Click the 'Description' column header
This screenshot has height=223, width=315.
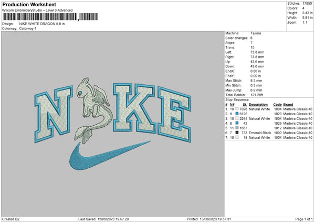click(x=258, y=105)
